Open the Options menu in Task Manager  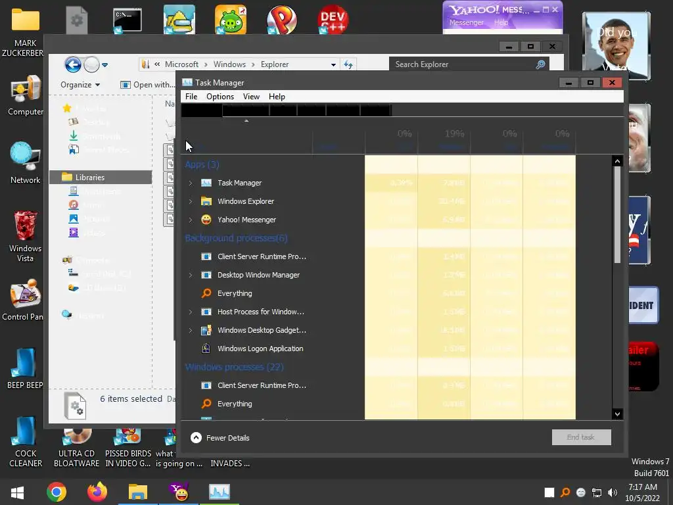(x=220, y=97)
